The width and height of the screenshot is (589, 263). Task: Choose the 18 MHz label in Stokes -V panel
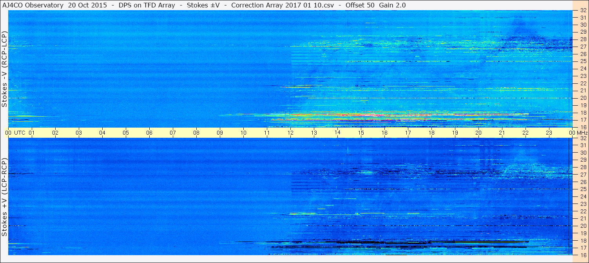tap(583, 112)
